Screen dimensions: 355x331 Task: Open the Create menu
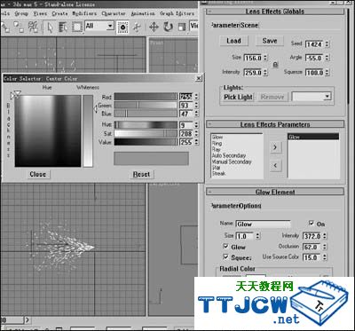click(59, 13)
